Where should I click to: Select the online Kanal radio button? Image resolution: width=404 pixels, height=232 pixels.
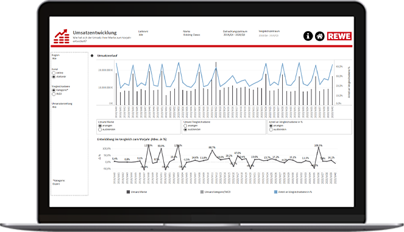[54, 73]
